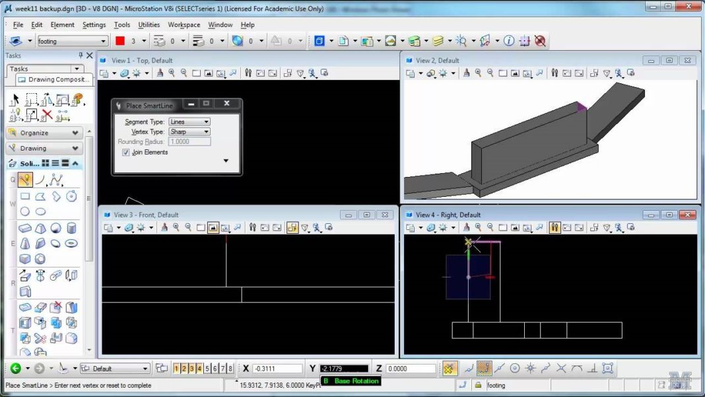Open the Tools menu
Screen dimensions: 705x397
coord(121,24)
